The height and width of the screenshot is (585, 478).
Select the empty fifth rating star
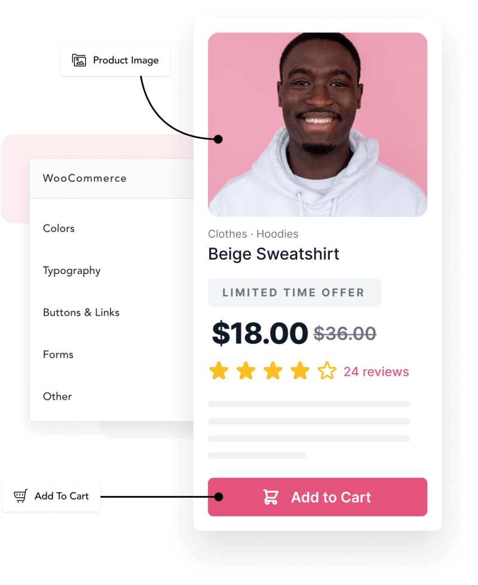(327, 371)
